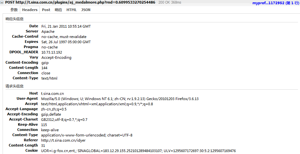Click the 请求头信息 section heading

pos(15,86)
